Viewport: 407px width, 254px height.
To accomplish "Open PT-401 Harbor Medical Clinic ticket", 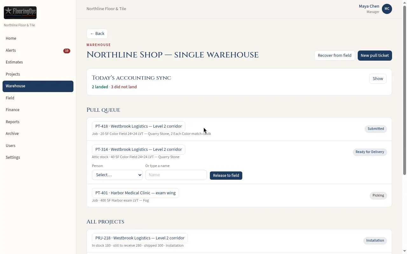I will click(135, 193).
